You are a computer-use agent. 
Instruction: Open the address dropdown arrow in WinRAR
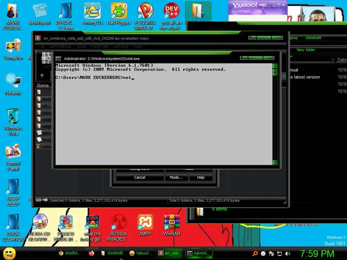(284, 77)
